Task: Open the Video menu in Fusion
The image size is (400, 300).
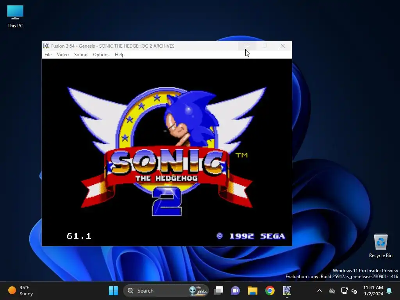Action: (63, 55)
